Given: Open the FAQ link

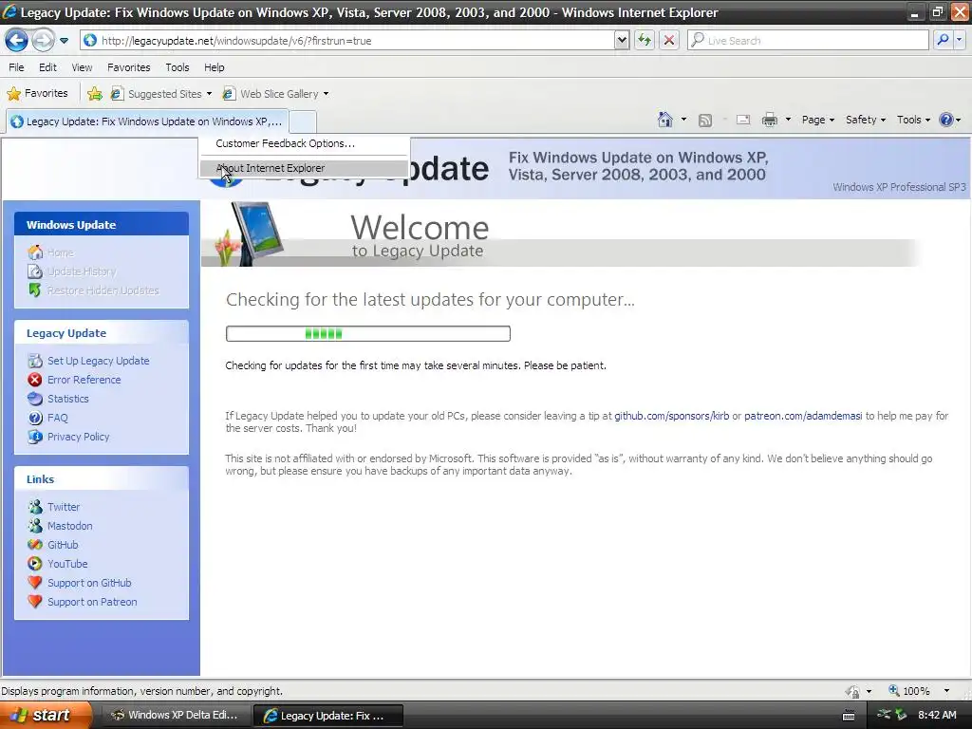Looking at the screenshot, I should 57,418.
